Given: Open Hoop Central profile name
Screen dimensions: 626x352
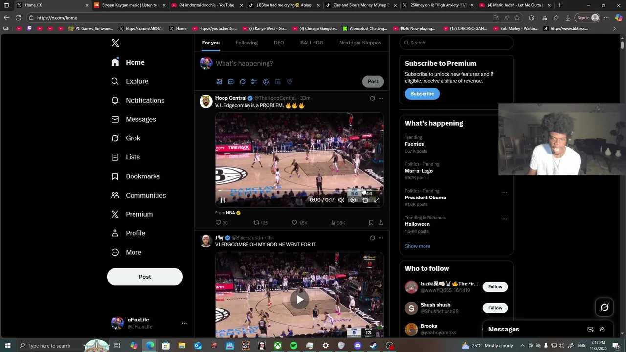Looking at the screenshot, I should tap(231, 98).
